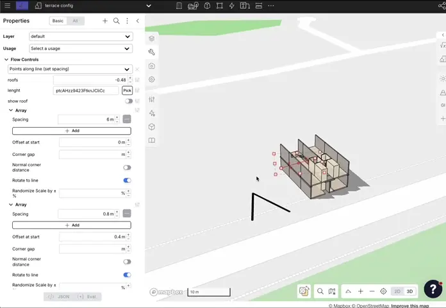Click the search icon in Properties header
446x308 pixels.
pos(116,21)
